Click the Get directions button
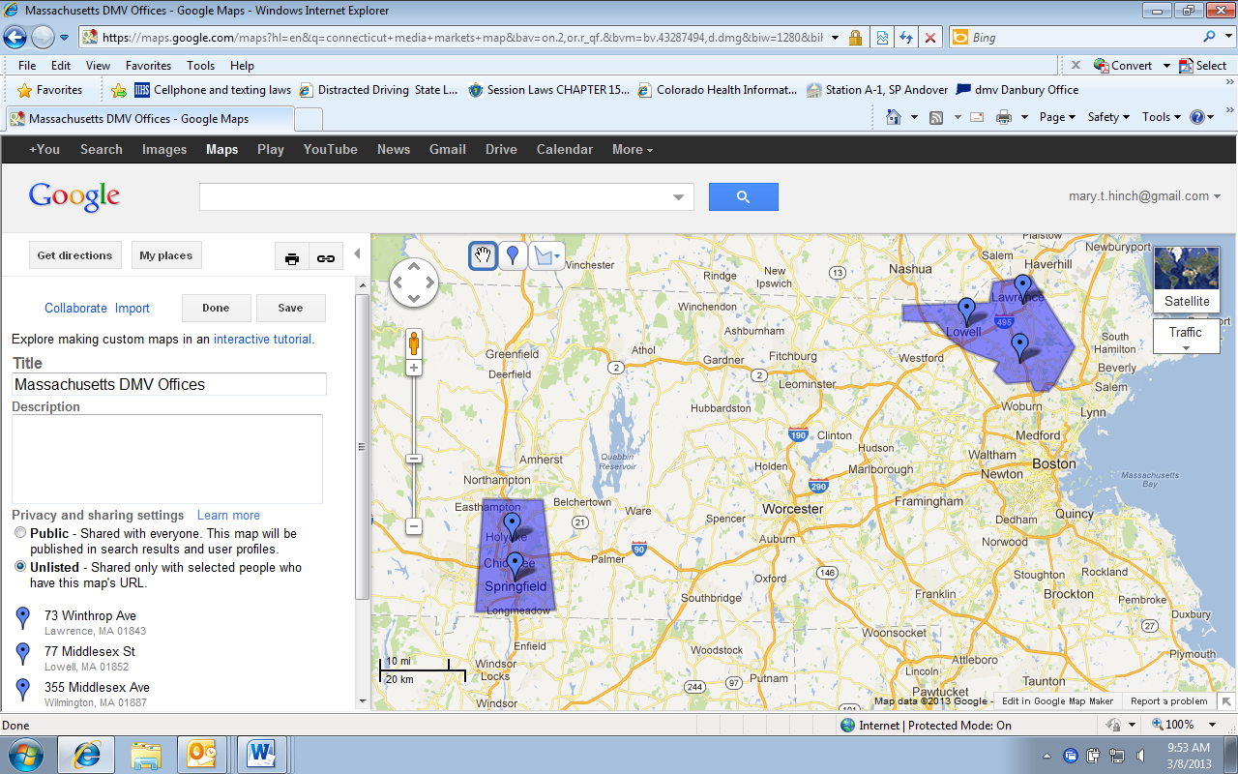Image resolution: width=1238 pixels, height=774 pixels. click(x=75, y=255)
